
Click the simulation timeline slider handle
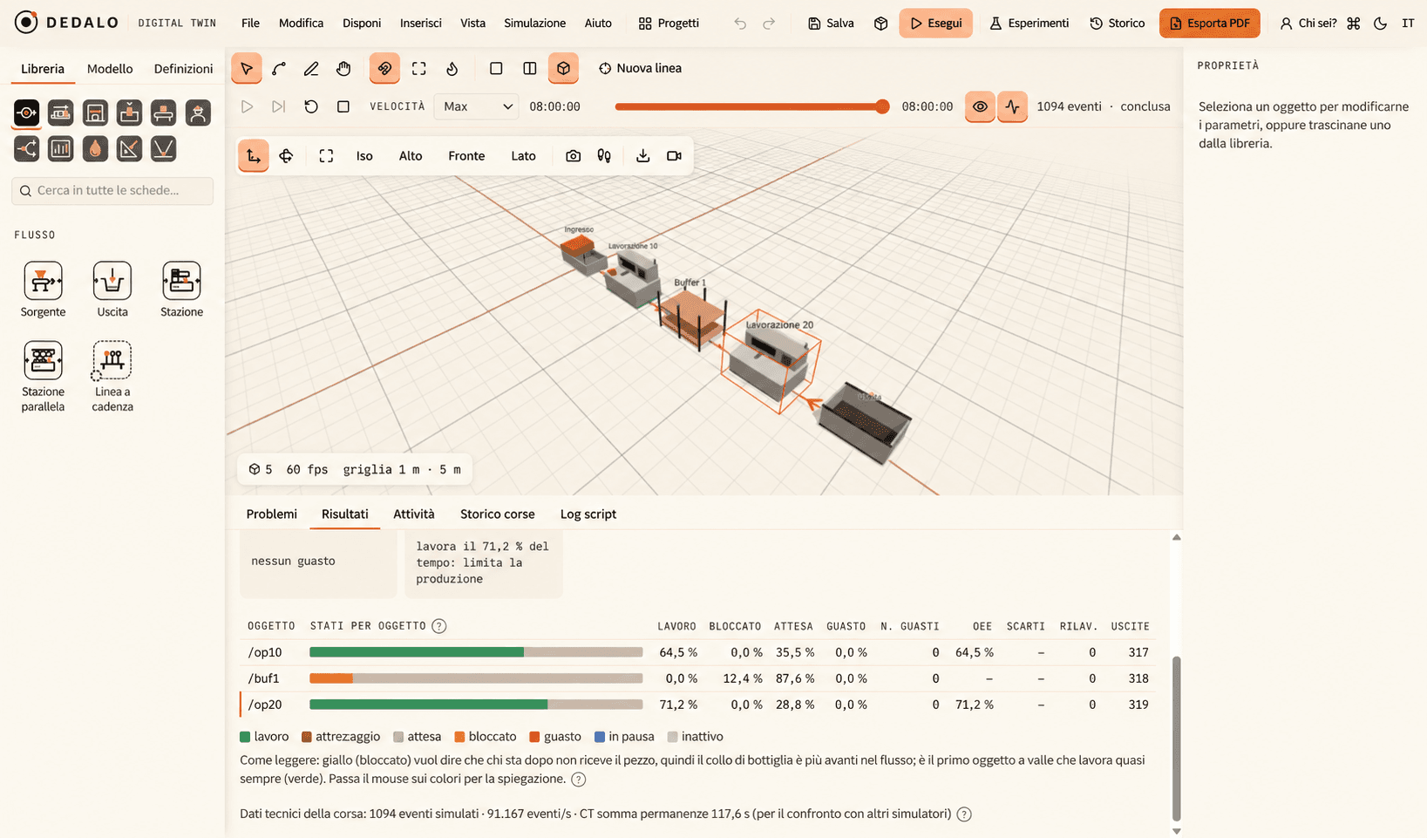click(x=882, y=106)
